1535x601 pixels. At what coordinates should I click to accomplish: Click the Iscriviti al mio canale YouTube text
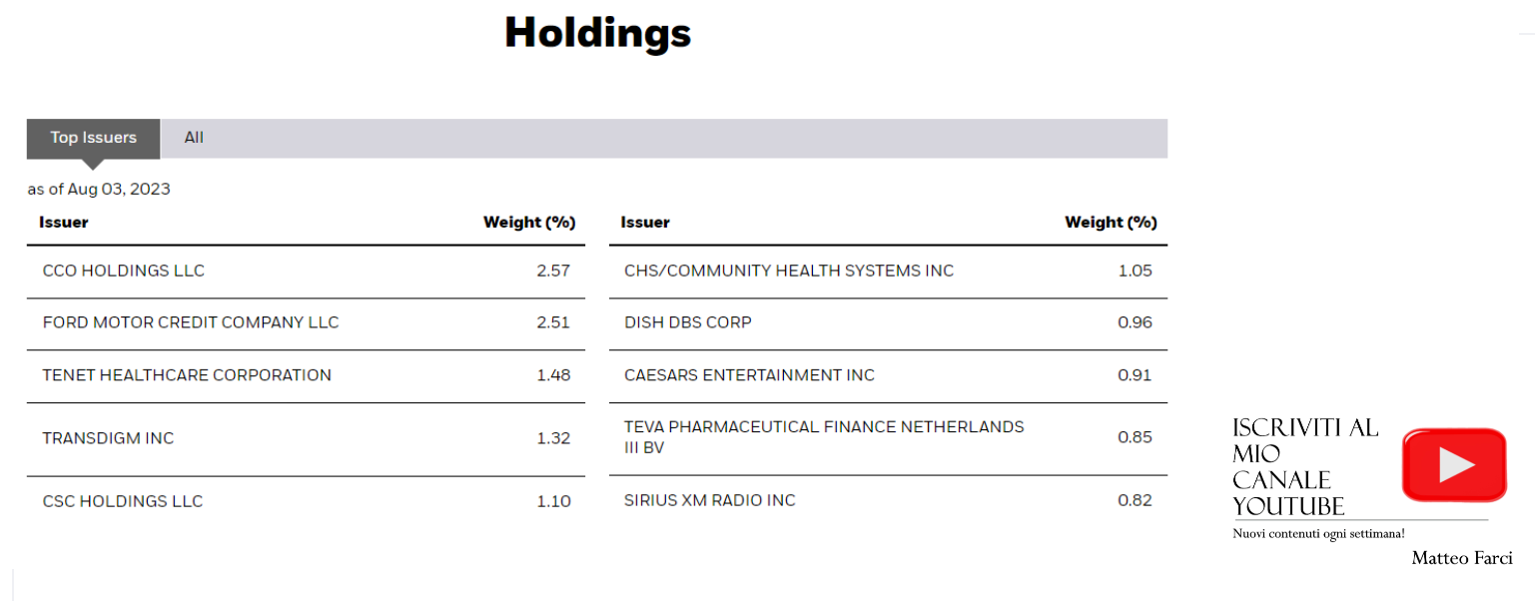pyautogui.click(x=1305, y=467)
